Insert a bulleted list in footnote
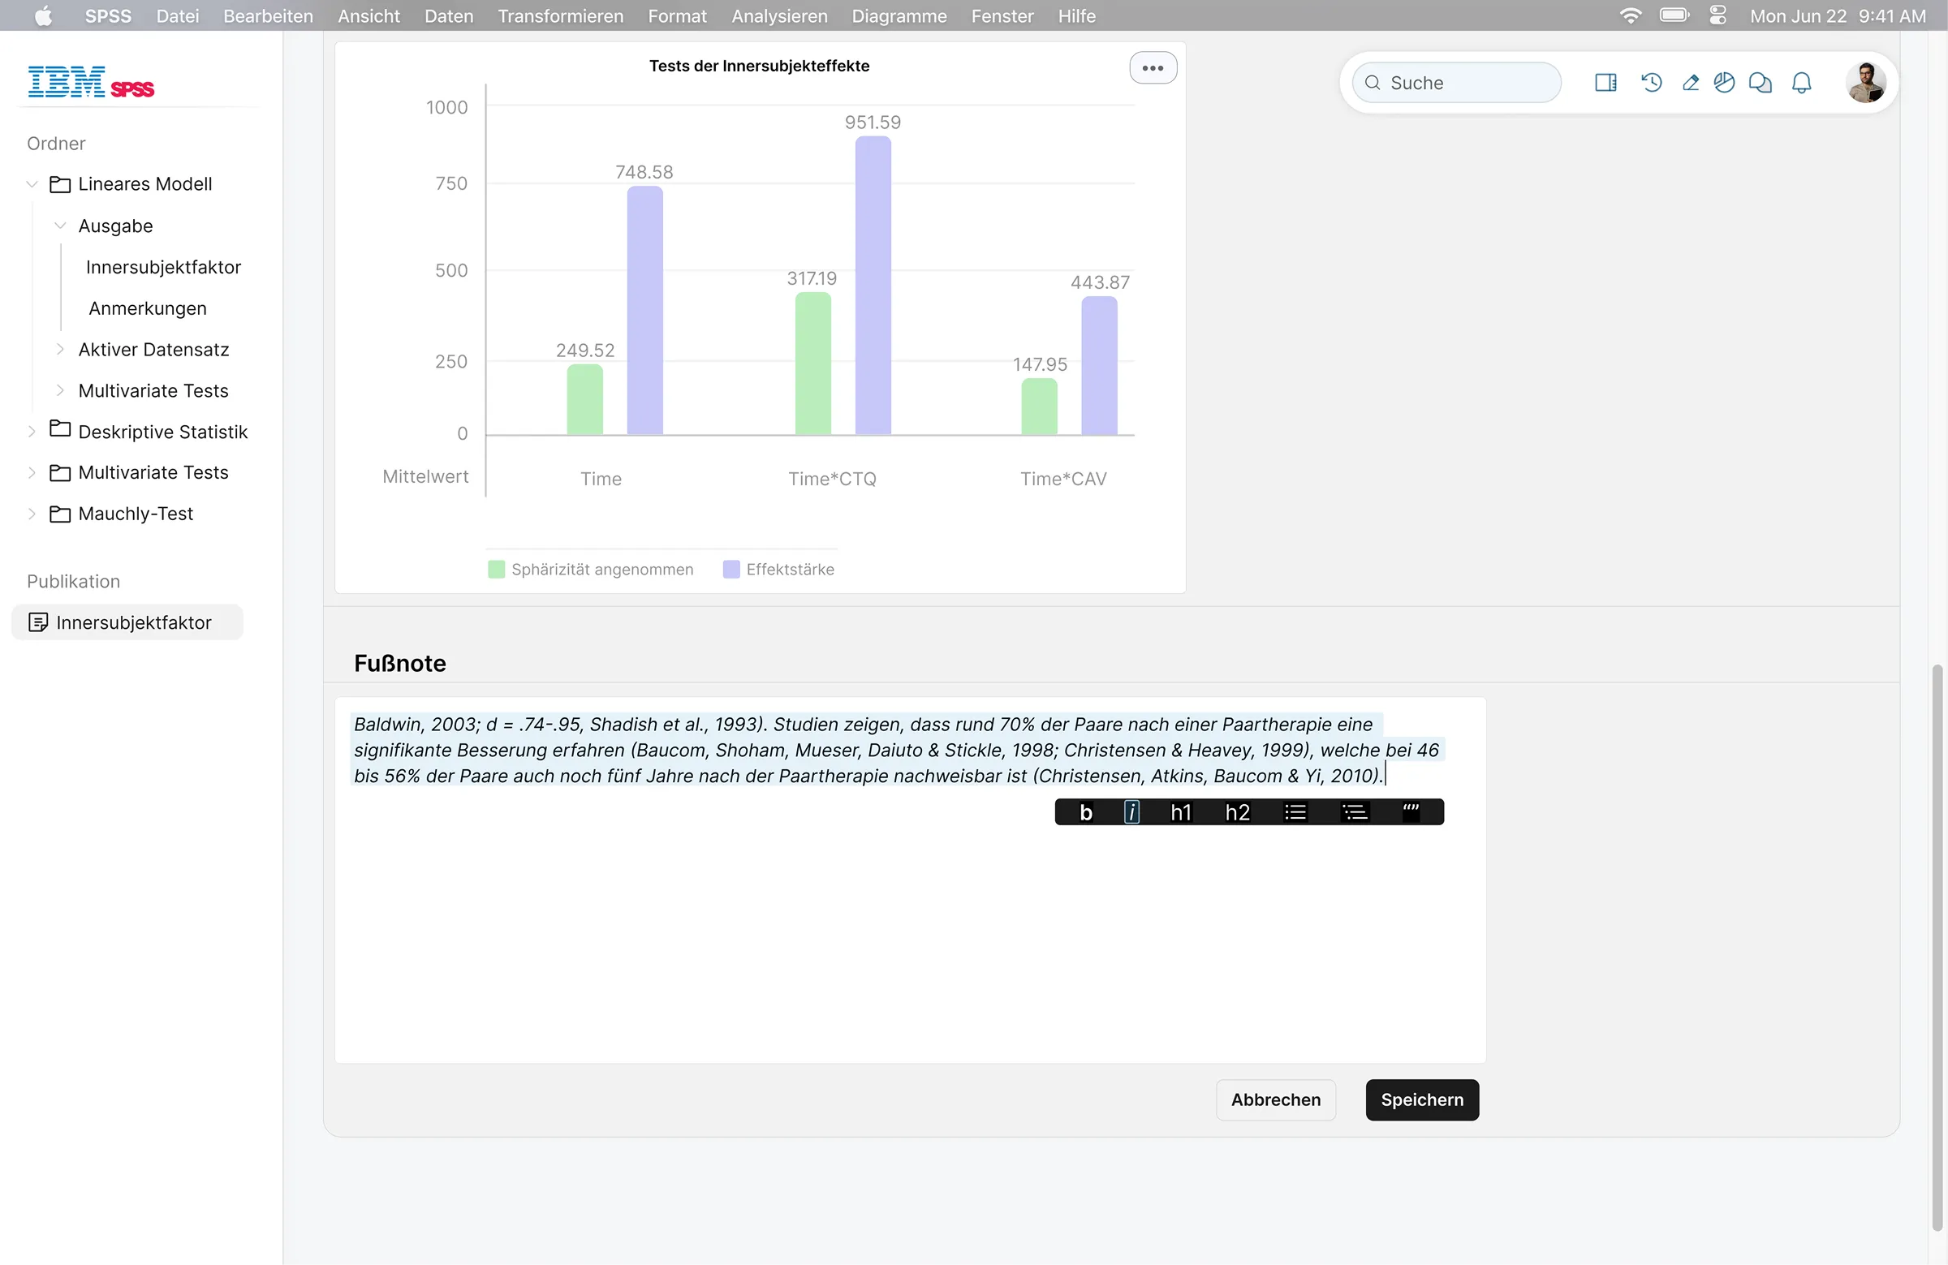 click(x=1295, y=811)
